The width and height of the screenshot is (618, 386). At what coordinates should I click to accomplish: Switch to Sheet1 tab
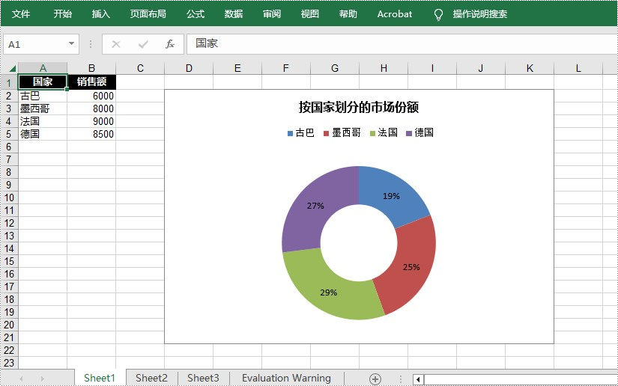pos(100,378)
